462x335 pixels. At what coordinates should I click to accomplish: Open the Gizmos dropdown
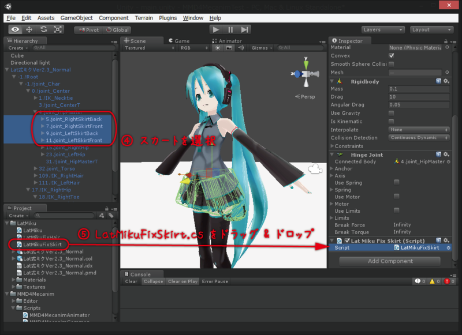click(x=262, y=48)
